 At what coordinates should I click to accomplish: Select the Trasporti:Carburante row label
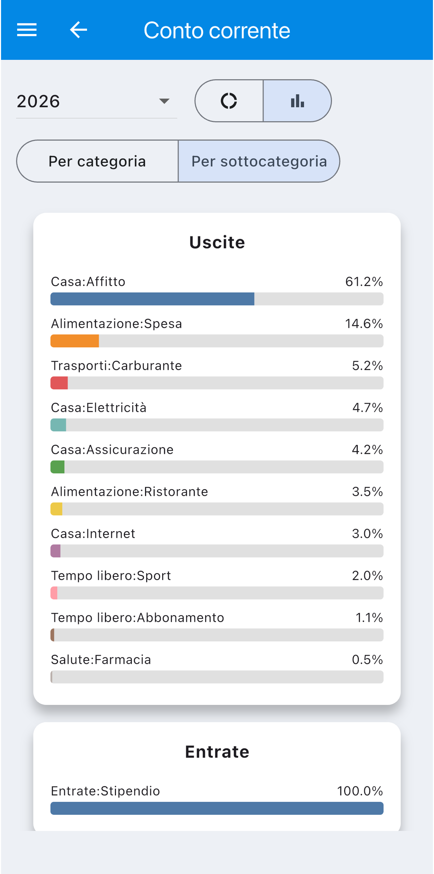pyautogui.click(x=116, y=366)
